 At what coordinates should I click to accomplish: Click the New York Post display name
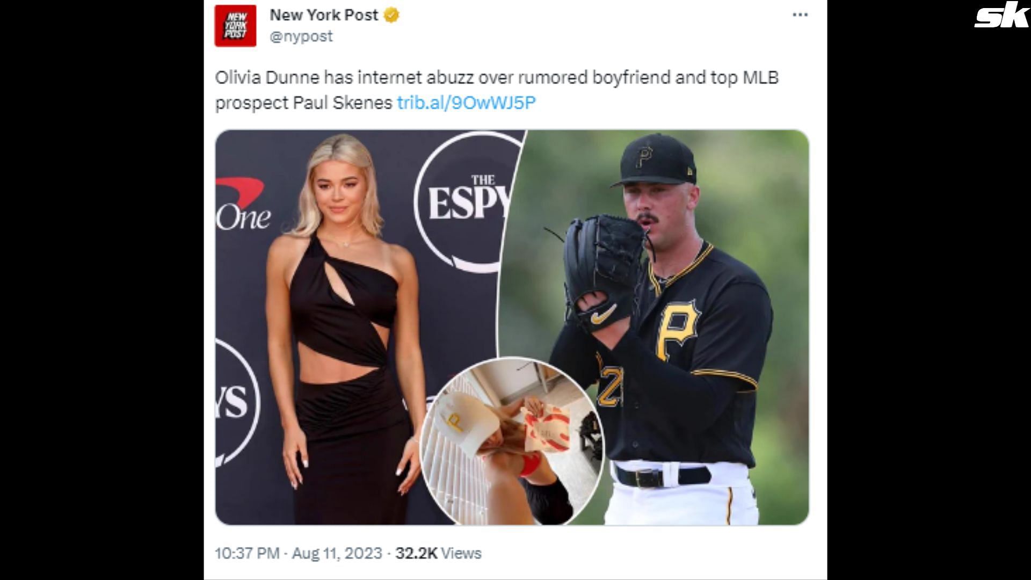324,15
